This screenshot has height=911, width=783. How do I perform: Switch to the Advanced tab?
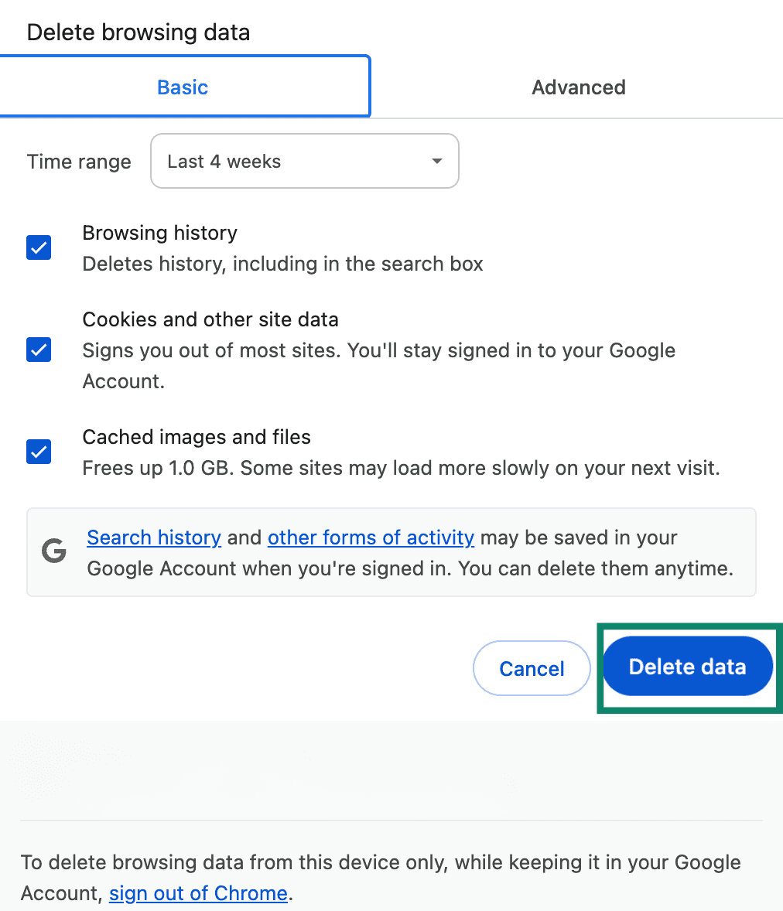tap(578, 87)
